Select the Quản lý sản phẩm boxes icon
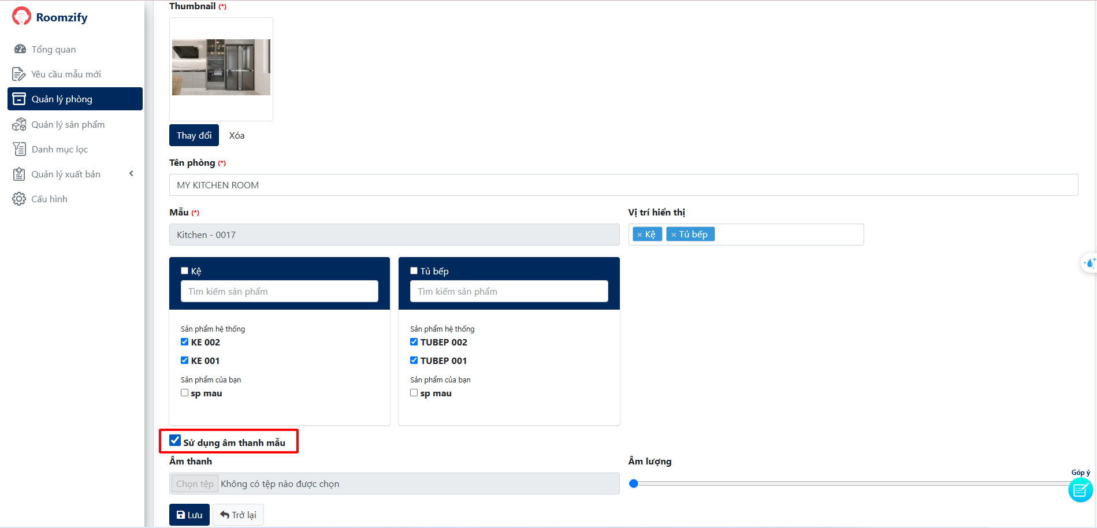The image size is (1097, 528). coord(19,124)
